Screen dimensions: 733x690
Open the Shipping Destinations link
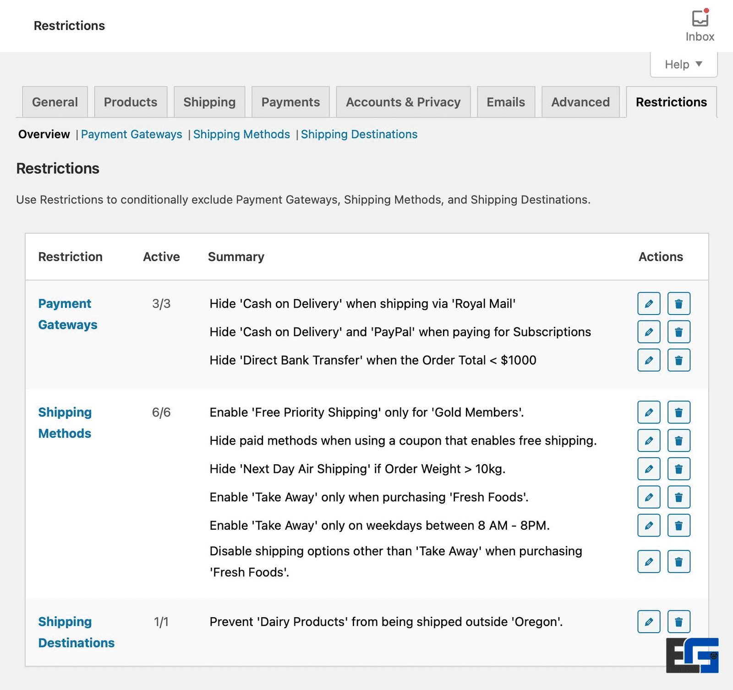(359, 134)
